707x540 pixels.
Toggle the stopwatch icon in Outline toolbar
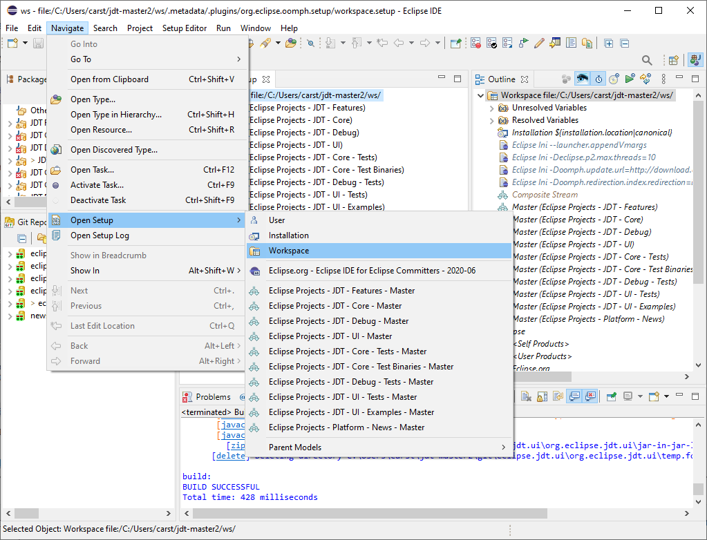[x=598, y=79]
